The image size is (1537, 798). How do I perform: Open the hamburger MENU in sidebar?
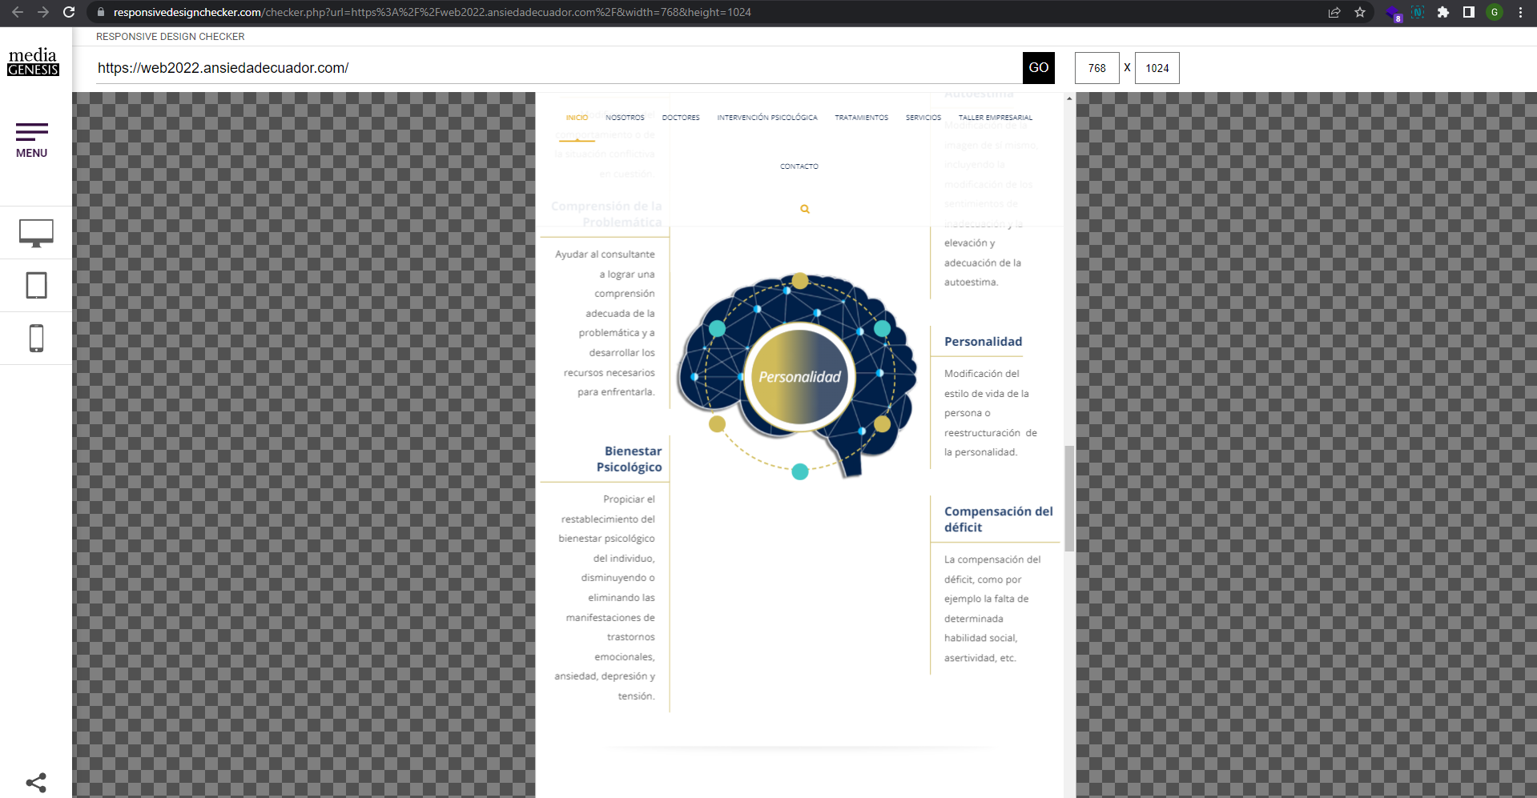pyautogui.click(x=32, y=141)
